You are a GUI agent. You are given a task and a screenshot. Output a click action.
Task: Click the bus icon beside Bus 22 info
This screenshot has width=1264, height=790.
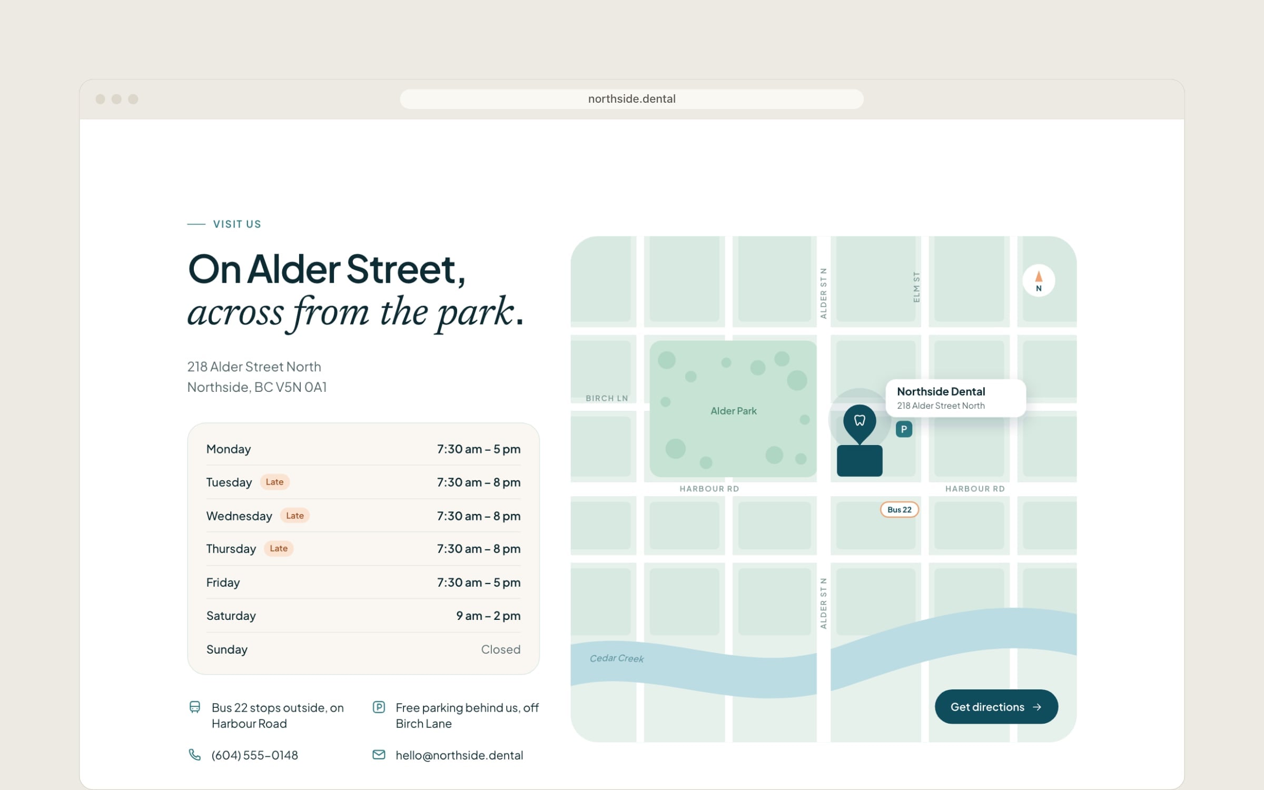195,707
